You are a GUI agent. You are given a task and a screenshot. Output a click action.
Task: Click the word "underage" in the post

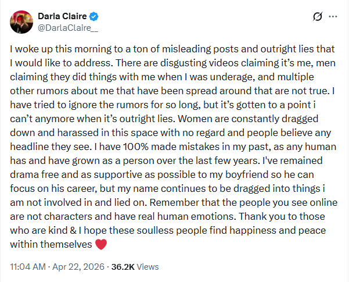(x=232, y=77)
